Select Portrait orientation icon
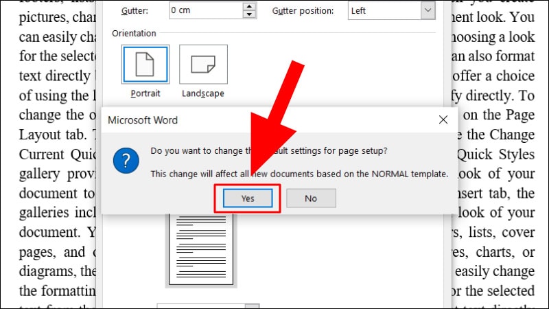 click(x=145, y=65)
